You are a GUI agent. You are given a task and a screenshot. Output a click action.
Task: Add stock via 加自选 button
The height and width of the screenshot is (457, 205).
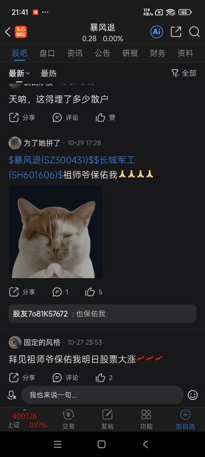(185, 420)
